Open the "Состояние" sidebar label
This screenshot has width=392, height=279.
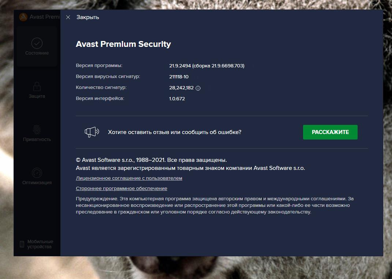coord(37,53)
